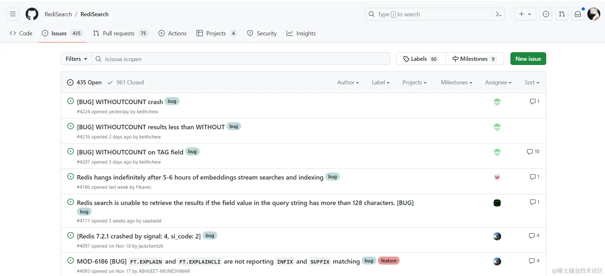Expand the Filters dropdown
The image size is (605, 276).
[76, 59]
